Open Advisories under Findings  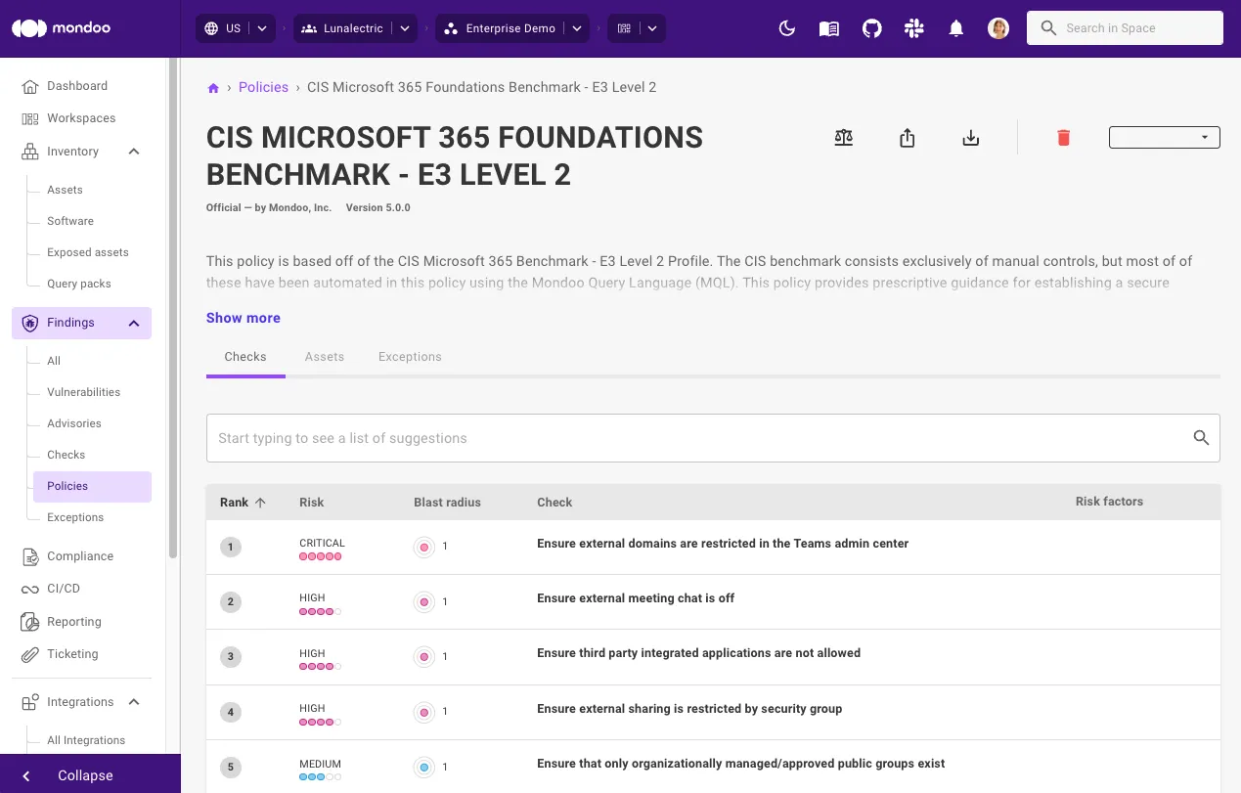tap(74, 423)
